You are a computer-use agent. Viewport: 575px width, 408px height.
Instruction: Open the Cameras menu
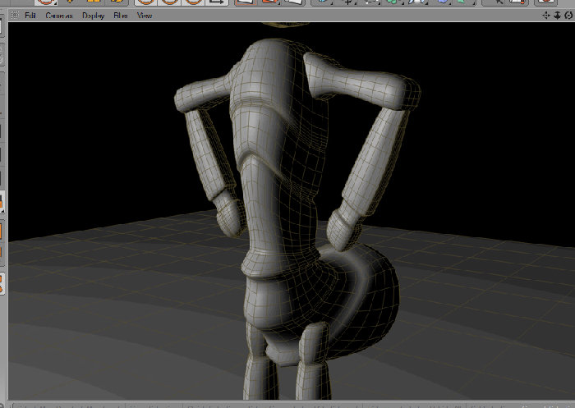pos(59,16)
